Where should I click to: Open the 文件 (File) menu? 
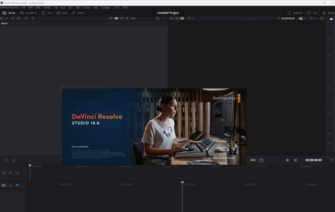pos(23,7)
